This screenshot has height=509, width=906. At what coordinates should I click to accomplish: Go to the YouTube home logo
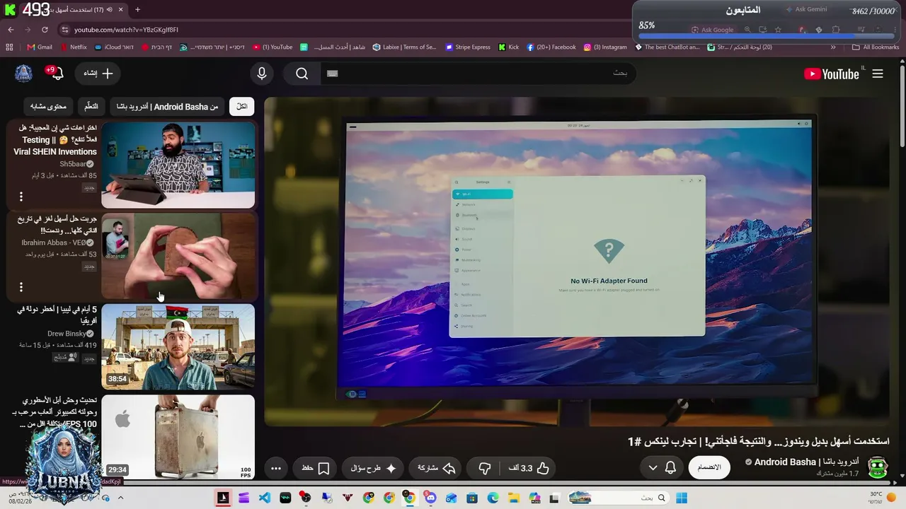coord(832,74)
